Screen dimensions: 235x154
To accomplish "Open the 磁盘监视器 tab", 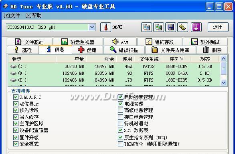I will pos(78,42).
